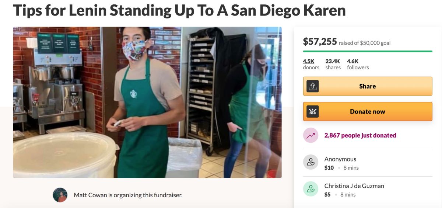Image resolution: width=442 pixels, height=208 pixels.
Task: Click the $57,255 raised amount
Action: tap(320, 42)
